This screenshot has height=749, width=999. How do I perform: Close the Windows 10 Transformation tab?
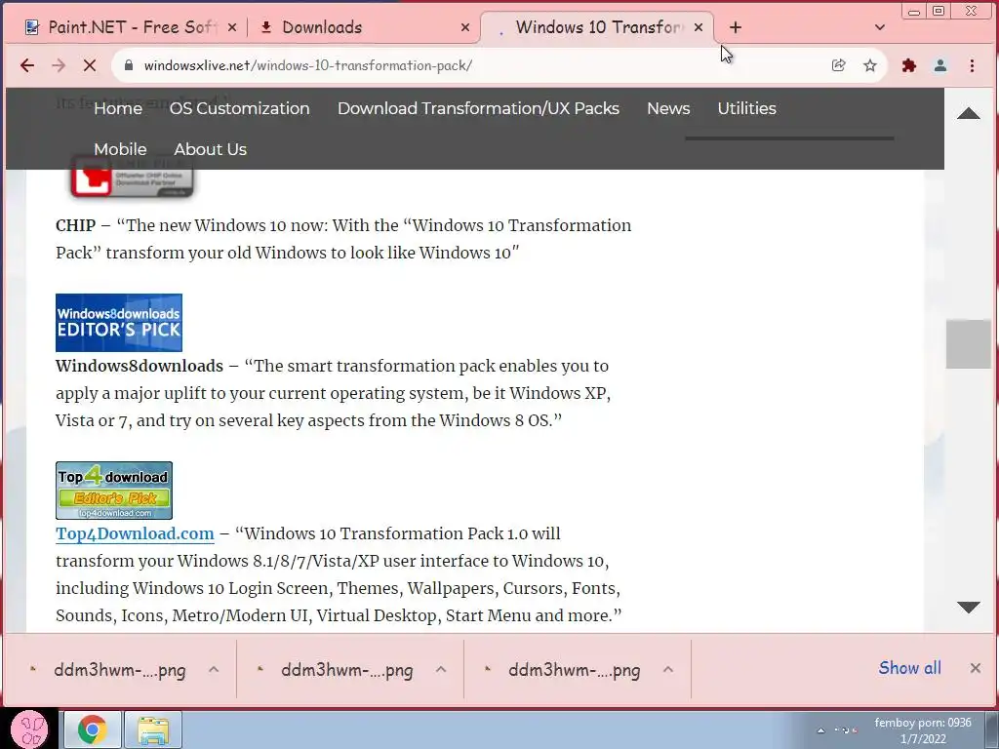coord(699,27)
